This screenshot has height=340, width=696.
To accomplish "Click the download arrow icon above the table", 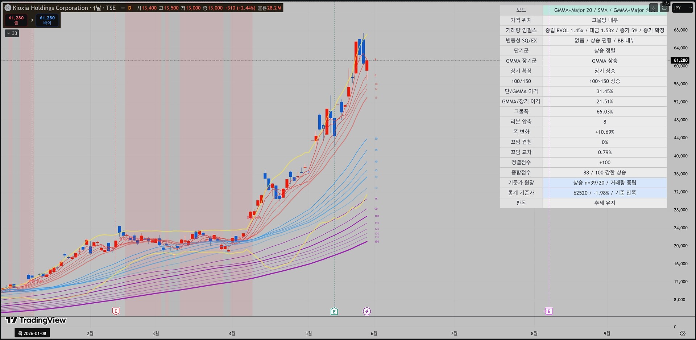I will coord(654,8).
